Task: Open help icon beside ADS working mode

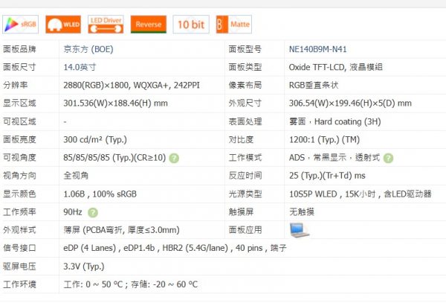Action: tap(388, 158)
